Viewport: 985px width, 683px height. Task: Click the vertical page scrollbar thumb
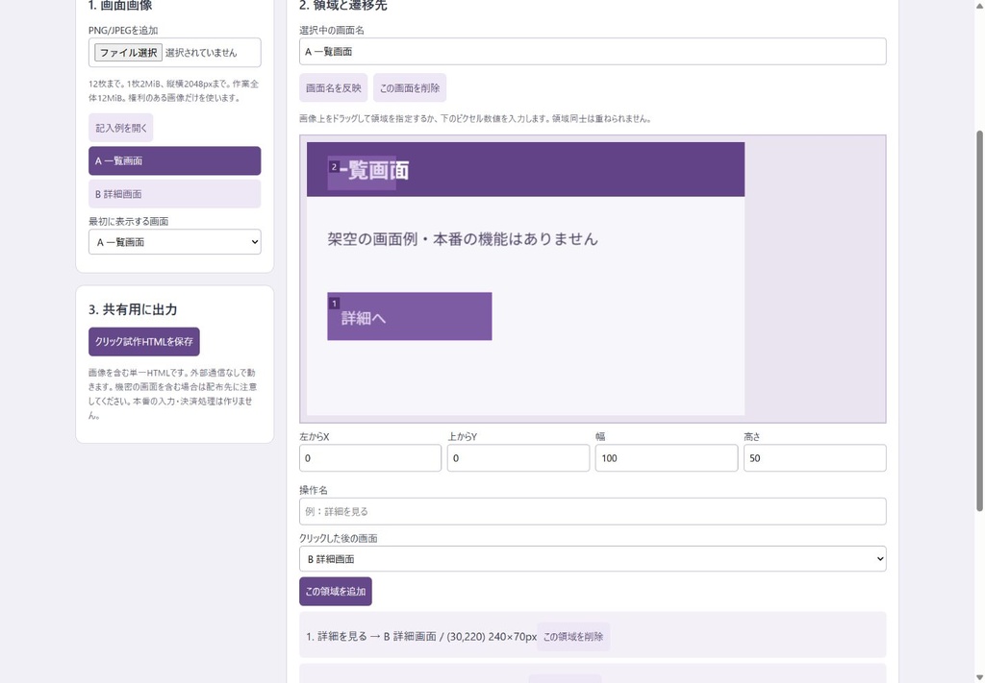(x=979, y=320)
